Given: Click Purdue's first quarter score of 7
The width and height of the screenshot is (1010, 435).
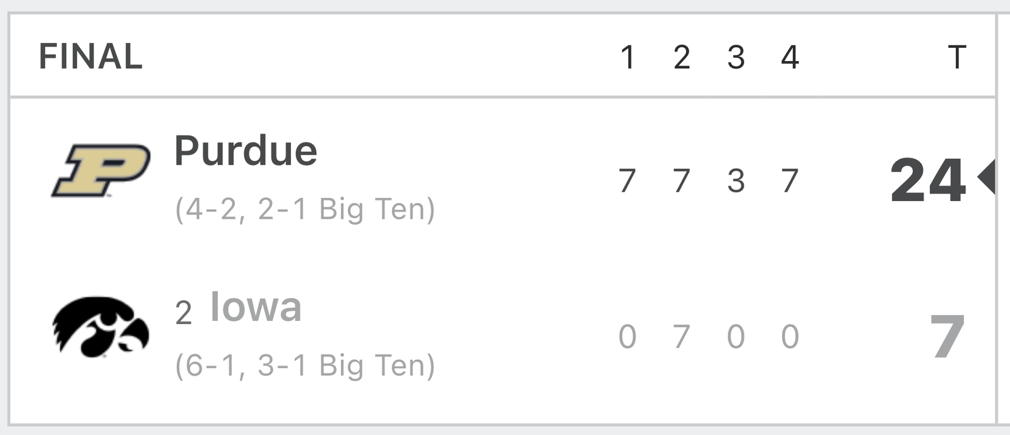Looking at the screenshot, I should [627, 181].
